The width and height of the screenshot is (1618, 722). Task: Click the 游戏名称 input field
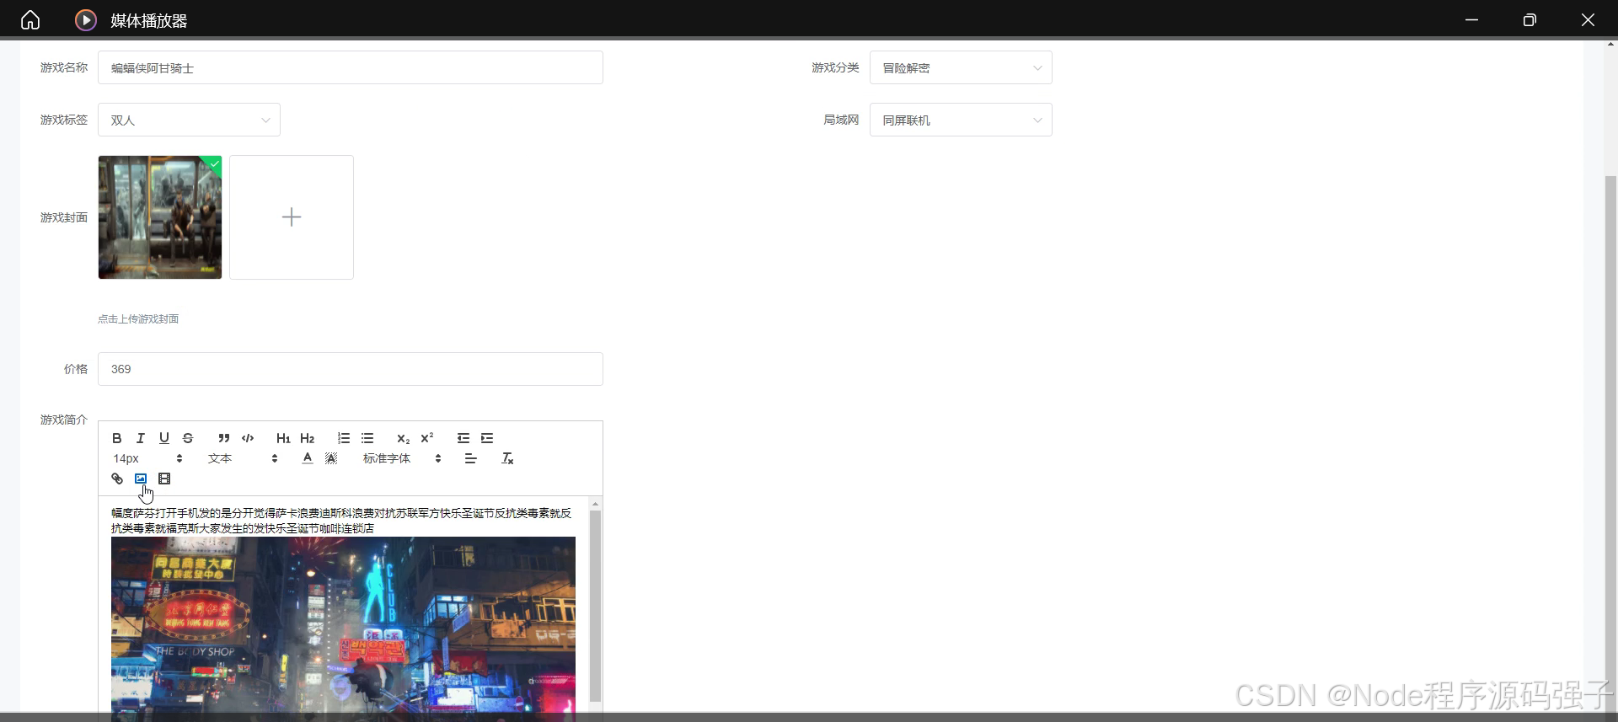(351, 67)
